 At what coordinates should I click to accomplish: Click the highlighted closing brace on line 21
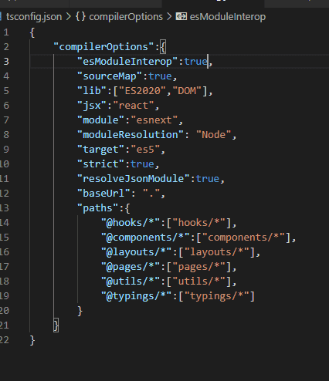click(x=56, y=325)
